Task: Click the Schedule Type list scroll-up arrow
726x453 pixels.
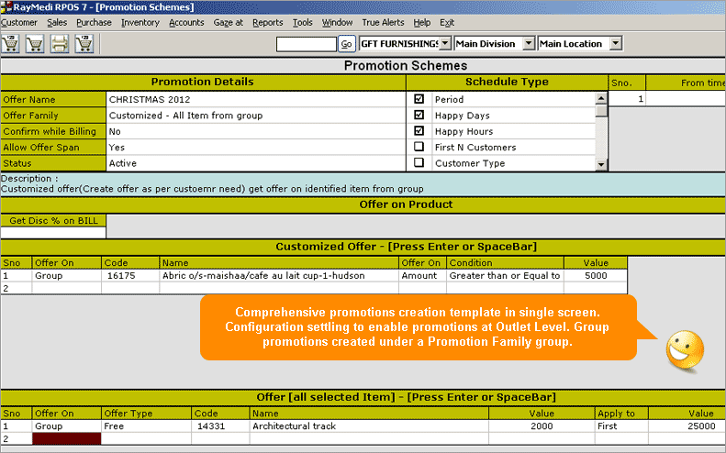Action: [601, 98]
